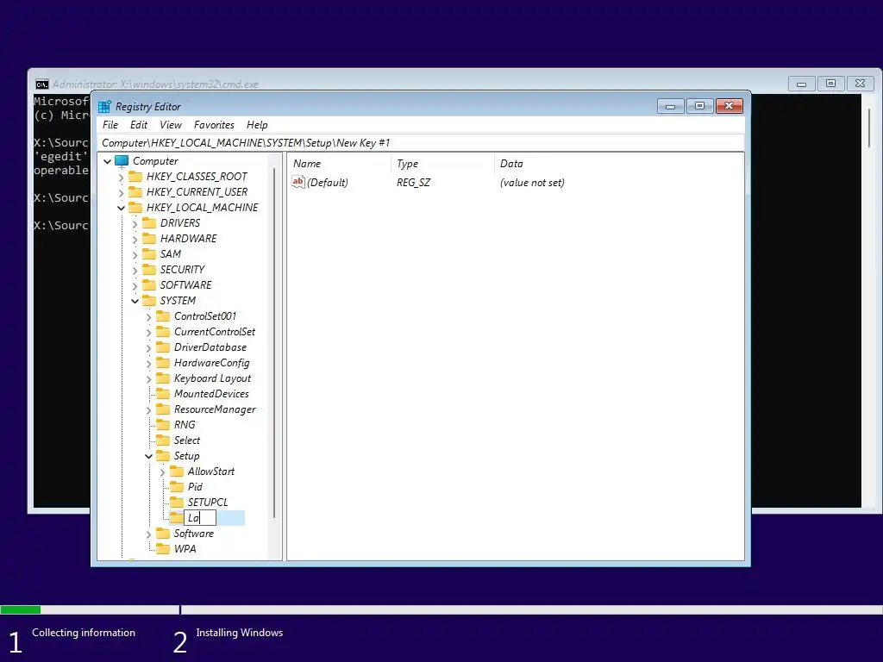883x662 pixels.
Task: Expand the AllowStart key chevron
Action: [x=162, y=472]
